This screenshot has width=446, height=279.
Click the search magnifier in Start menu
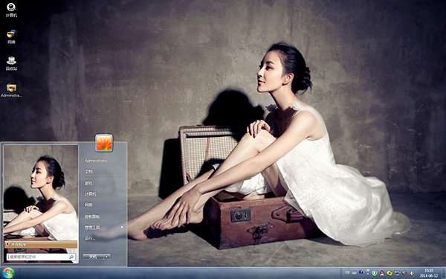71,257
